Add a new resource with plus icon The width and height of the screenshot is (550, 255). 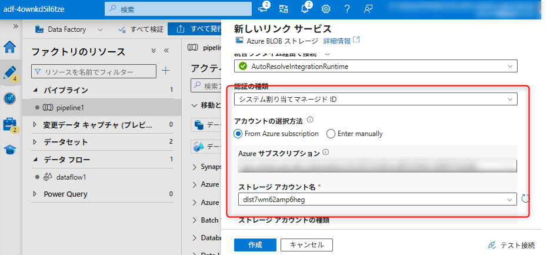(166, 71)
